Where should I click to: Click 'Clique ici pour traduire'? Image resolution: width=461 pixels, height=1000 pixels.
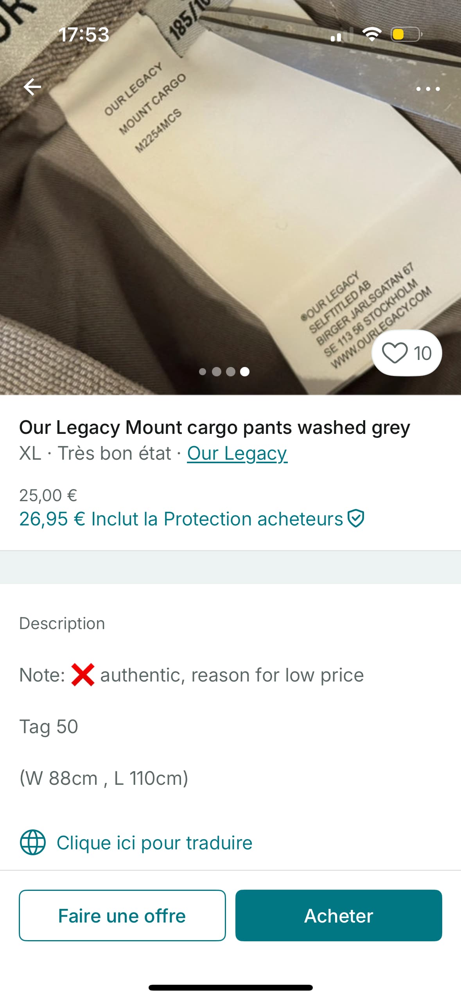154,843
